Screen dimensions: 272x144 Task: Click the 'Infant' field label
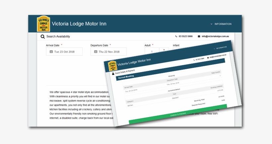pos(176,45)
